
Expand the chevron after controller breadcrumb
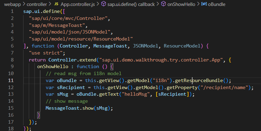(x=50, y=4)
